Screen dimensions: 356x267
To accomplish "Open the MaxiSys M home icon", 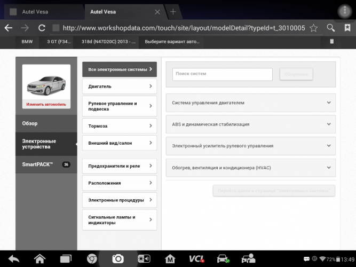I will click(170, 259).
